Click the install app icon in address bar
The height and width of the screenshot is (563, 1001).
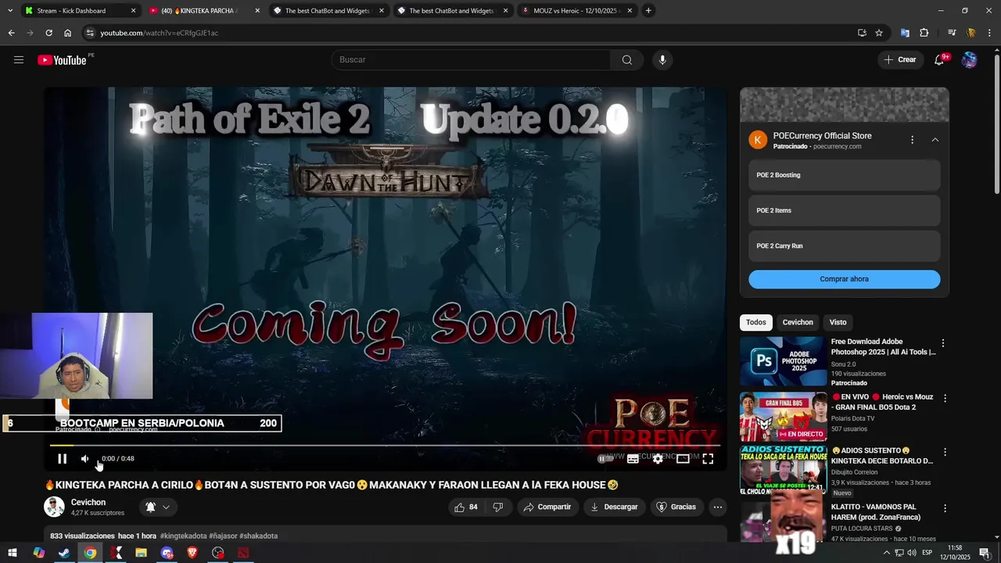tap(862, 33)
